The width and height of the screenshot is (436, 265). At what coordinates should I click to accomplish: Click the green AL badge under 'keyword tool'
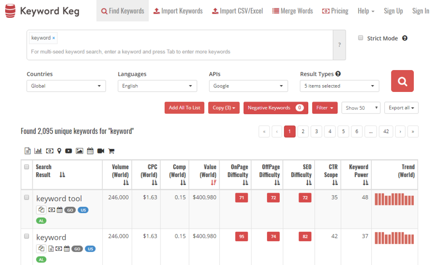41,221
